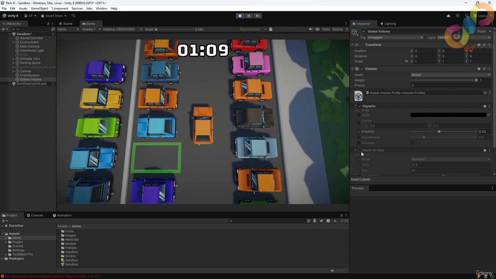
Task: Open the Play Focused dropdown
Action: pyautogui.click(x=253, y=29)
